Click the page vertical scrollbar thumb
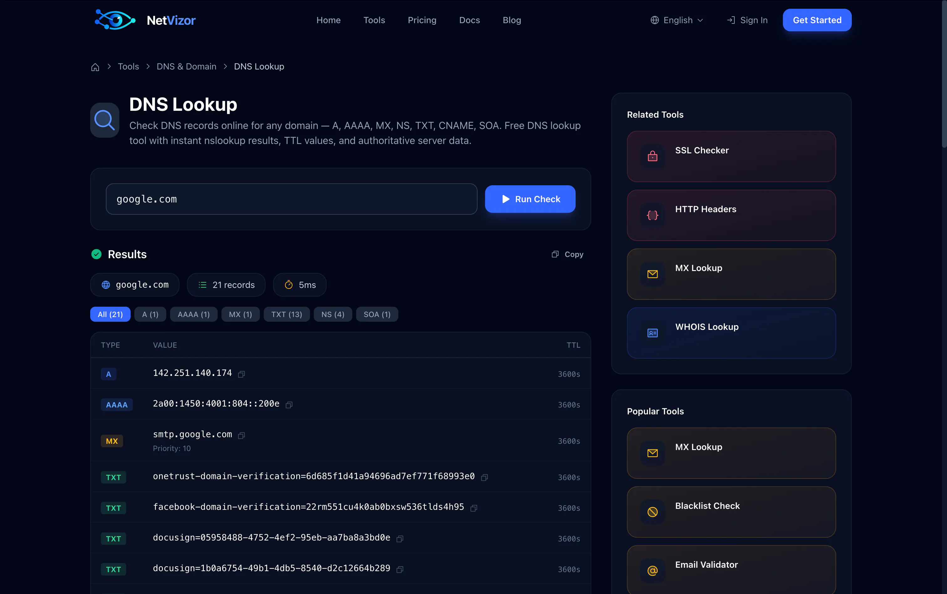The height and width of the screenshot is (594, 947). click(944, 75)
